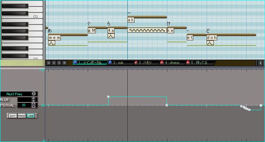
Task: Open the Res2 Freq. parameter selector arrow
Action: (x=34, y=94)
